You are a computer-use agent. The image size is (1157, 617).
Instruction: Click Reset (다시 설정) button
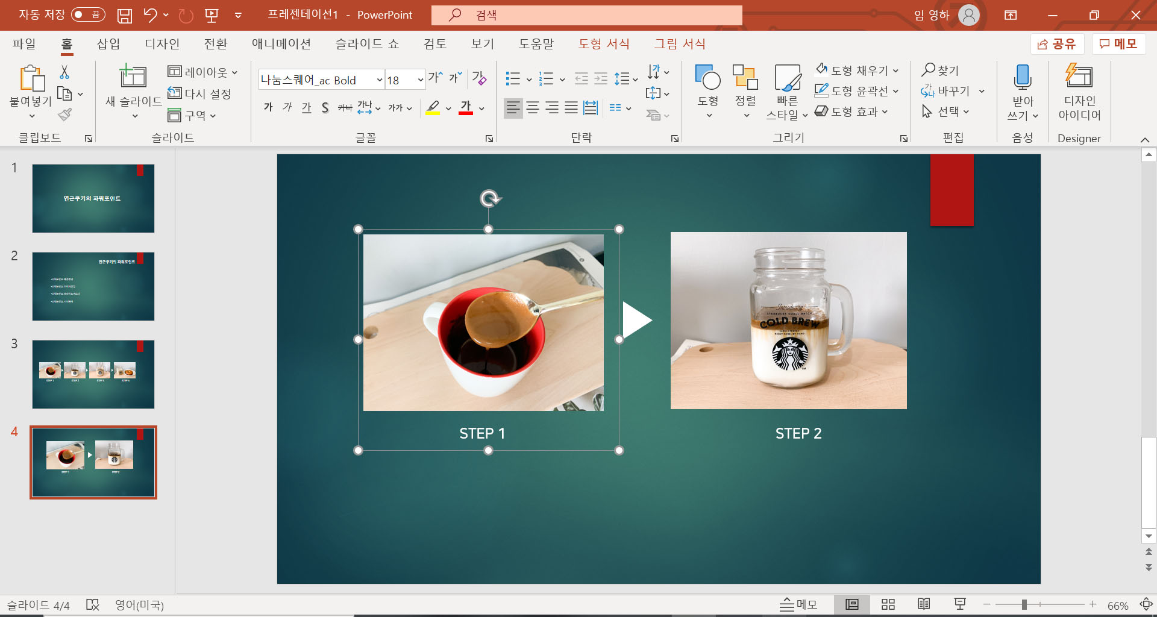[x=199, y=93]
